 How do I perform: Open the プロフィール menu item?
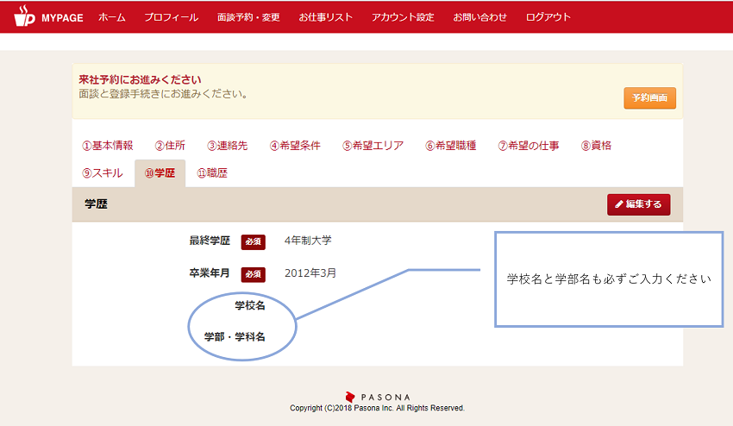(171, 17)
